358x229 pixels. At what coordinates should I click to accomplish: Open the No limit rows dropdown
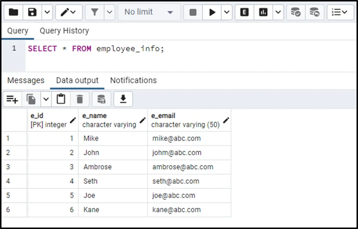pos(149,12)
